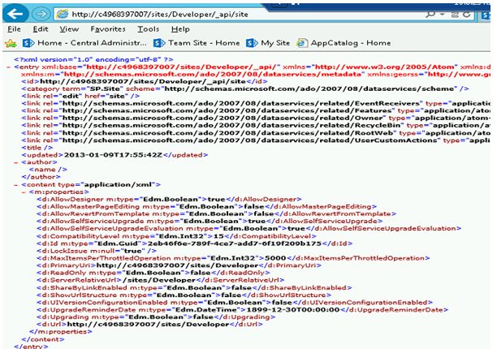This screenshot has width=497, height=349.
Task: Open the File menu
Action: (x=14, y=29)
